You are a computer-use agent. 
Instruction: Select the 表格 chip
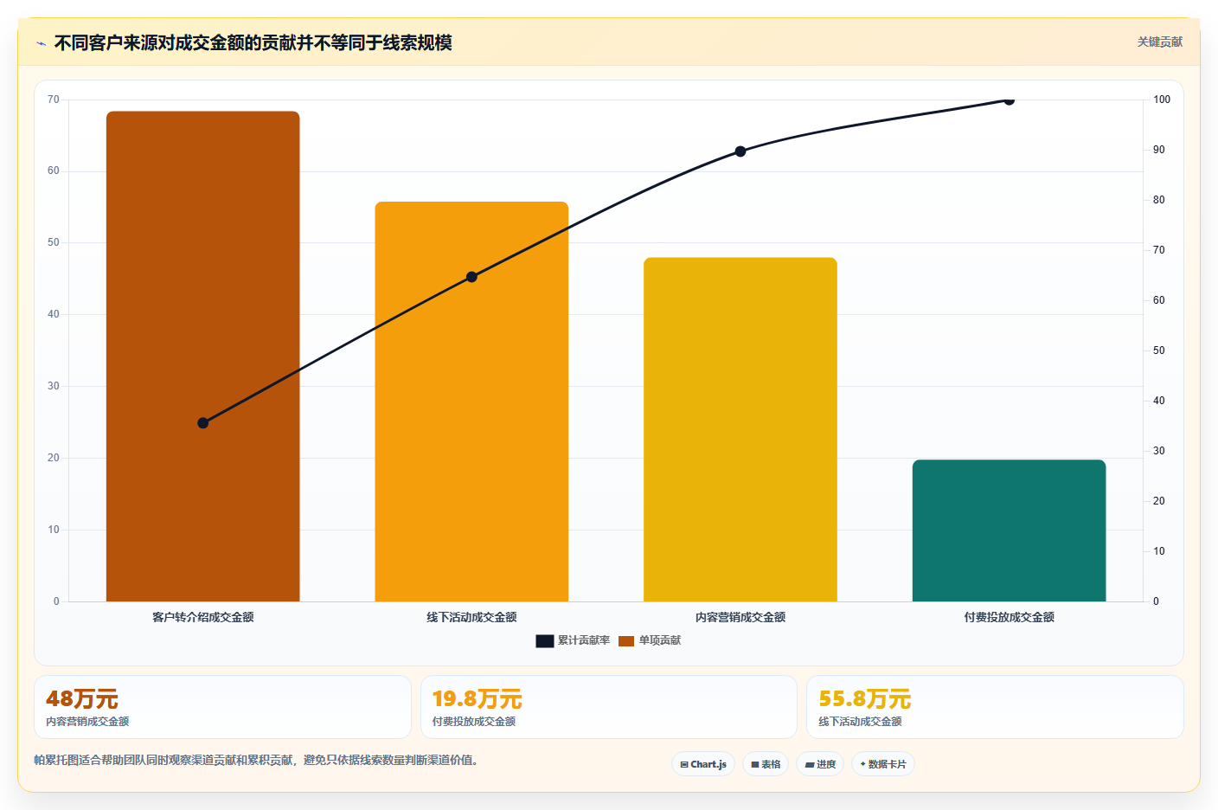coord(766,764)
